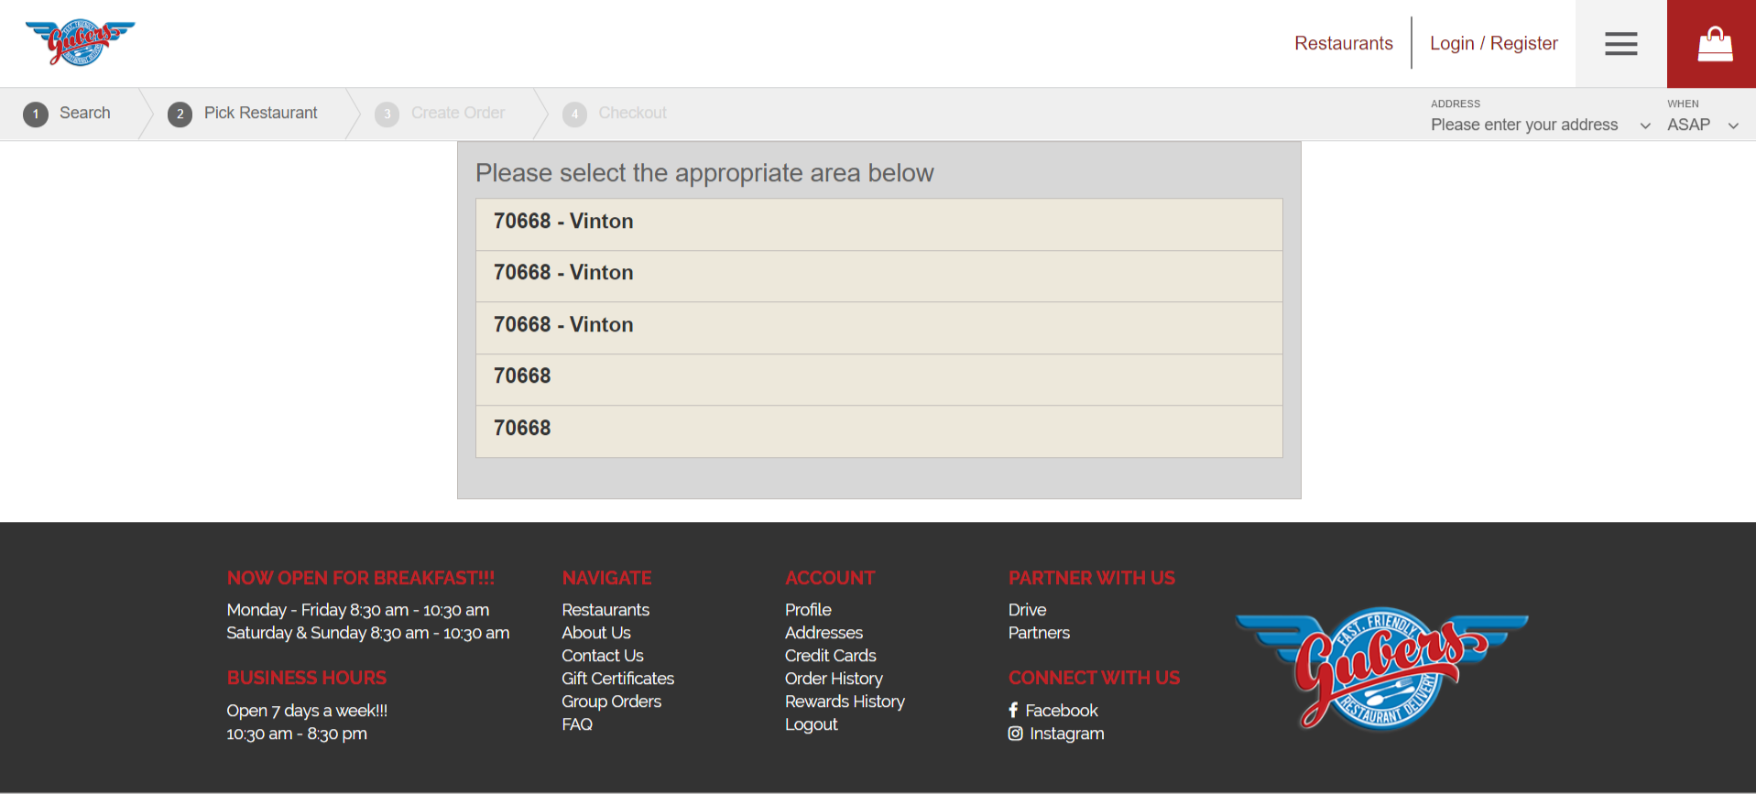Click the Checkout step
The width and height of the screenshot is (1756, 794).
coord(632,113)
